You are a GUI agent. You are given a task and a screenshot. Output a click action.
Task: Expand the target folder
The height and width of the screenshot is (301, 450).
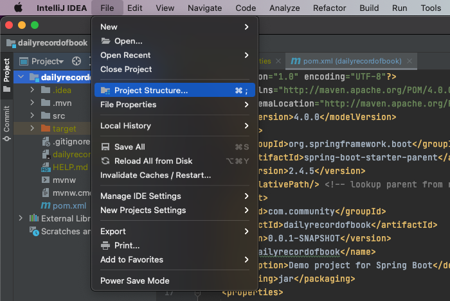[32, 128]
